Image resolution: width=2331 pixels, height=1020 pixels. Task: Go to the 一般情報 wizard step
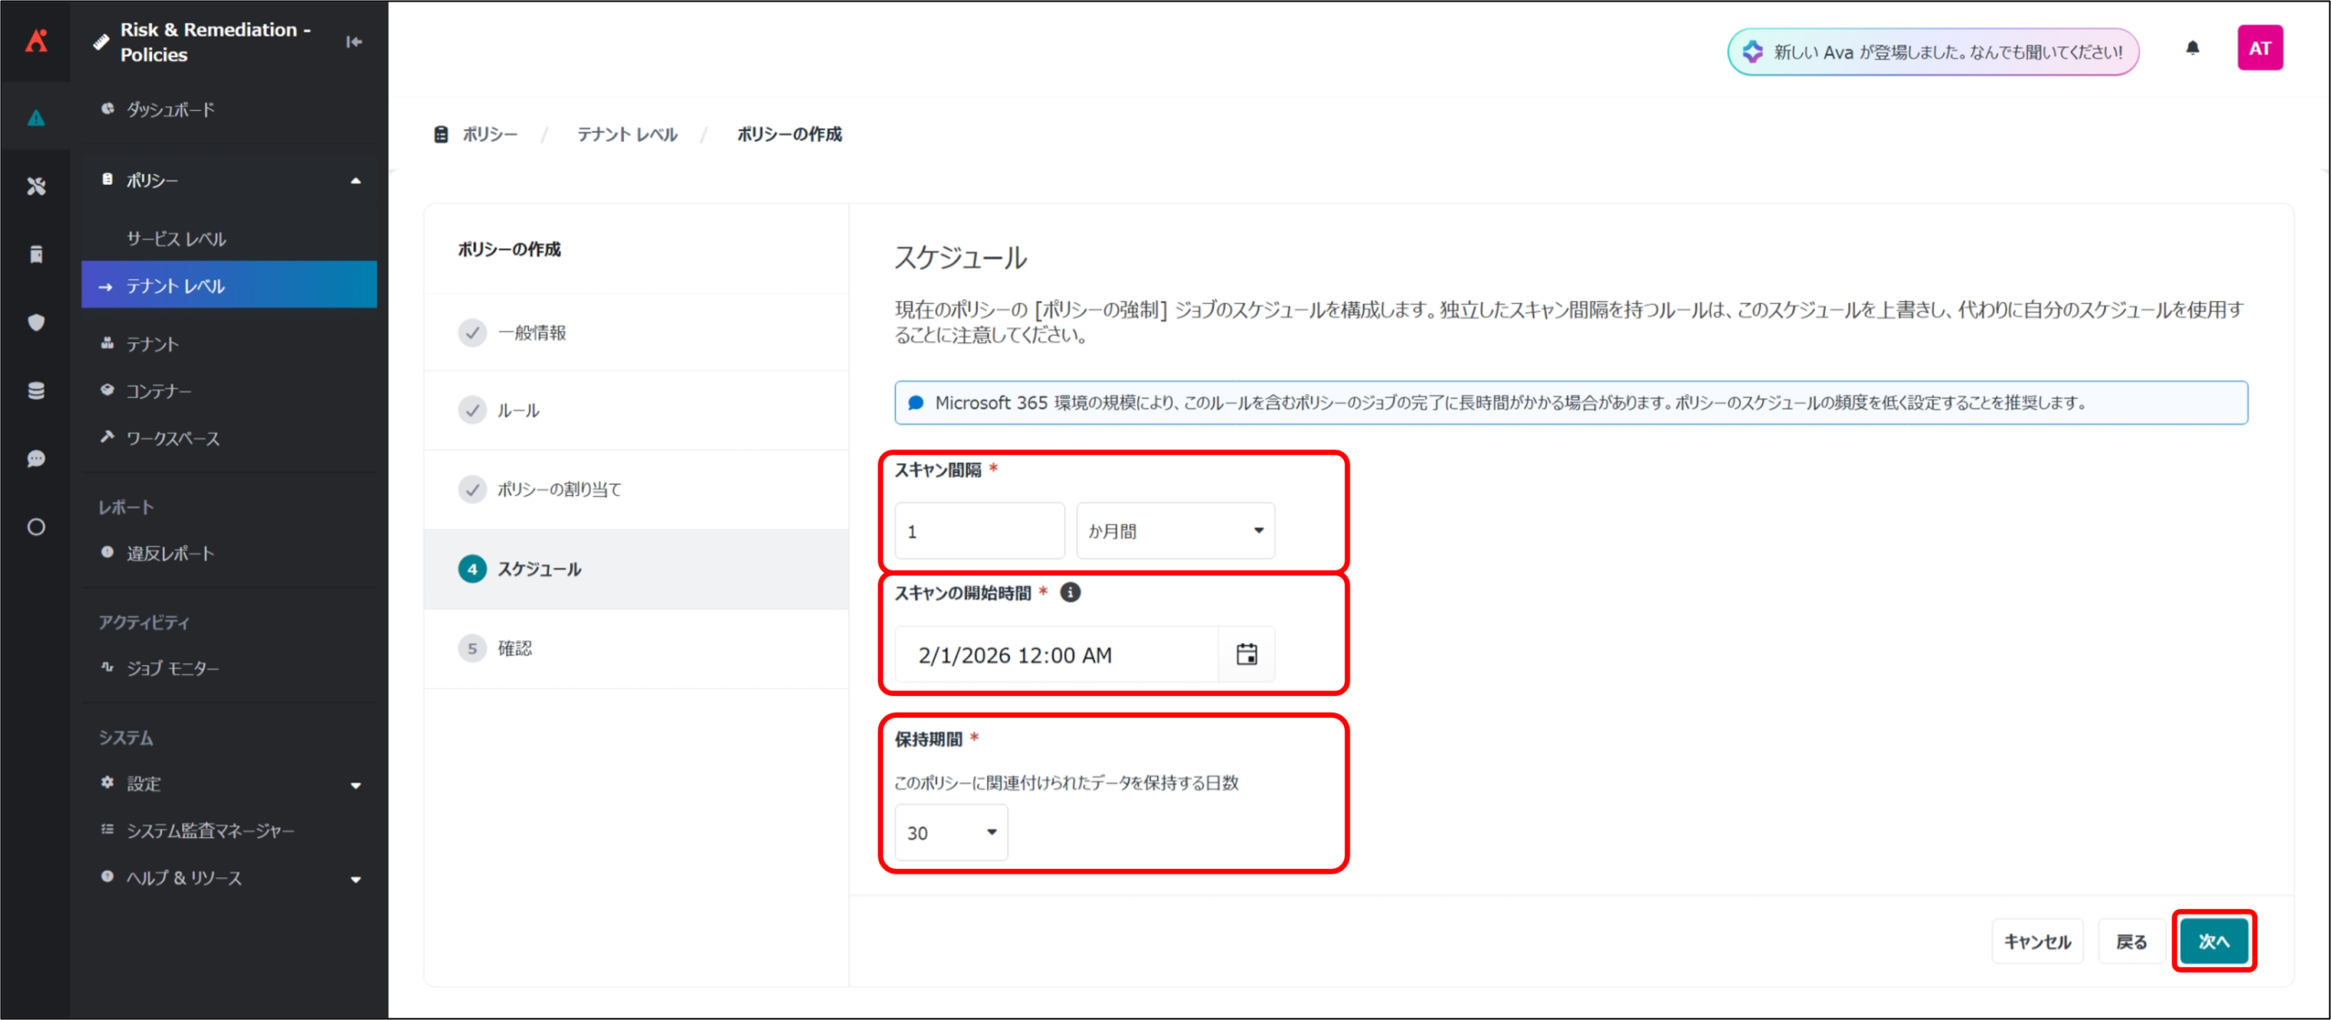pos(532,333)
